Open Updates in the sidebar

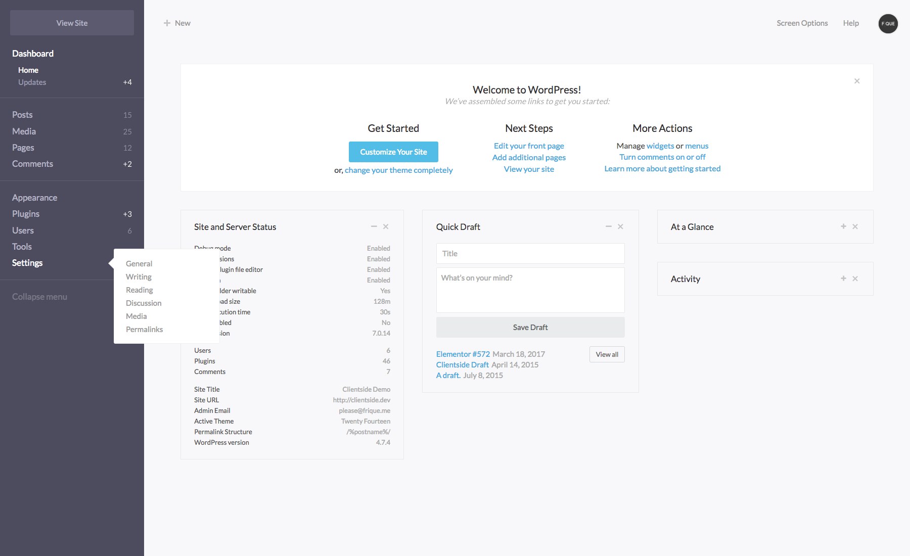pos(32,82)
